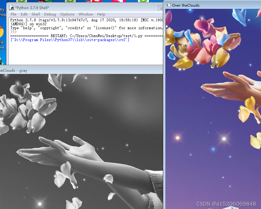Open the Help menu in Python Shell
The width and height of the screenshot is (261, 209).
click(x=101, y=14)
